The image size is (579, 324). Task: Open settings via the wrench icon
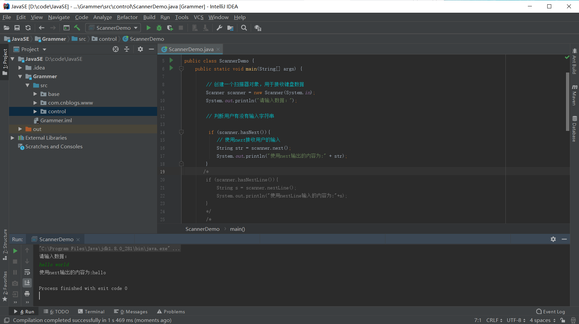(219, 28)
